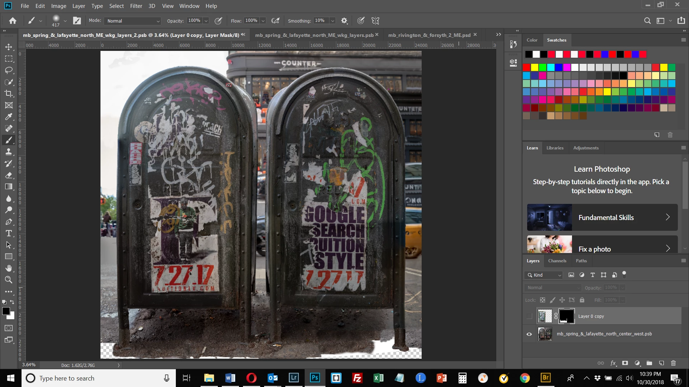Switch to the Channels tab
Image resolution: width=689 pixels, height=387 pixels.
pos(557,261)
